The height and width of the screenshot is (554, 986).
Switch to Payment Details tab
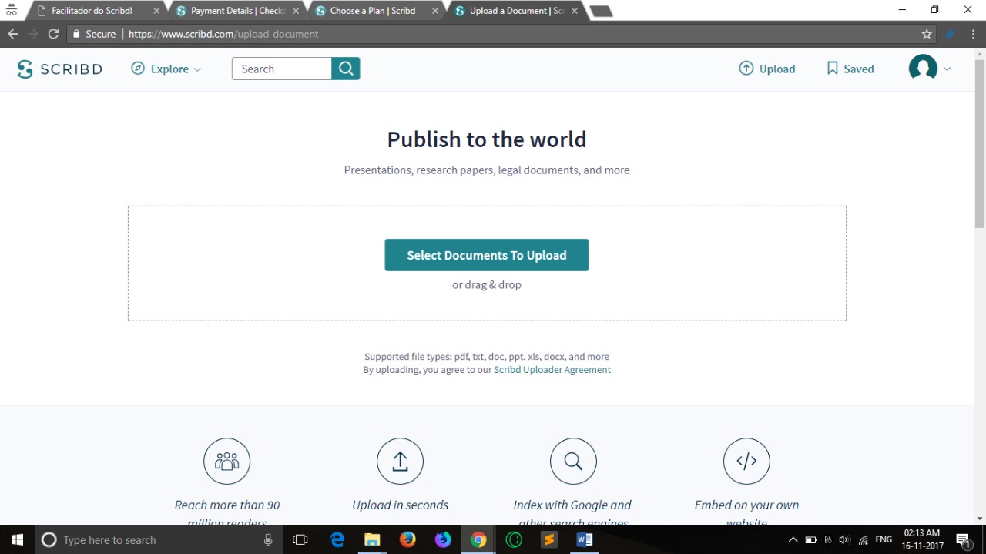click(x=238, y=11)
